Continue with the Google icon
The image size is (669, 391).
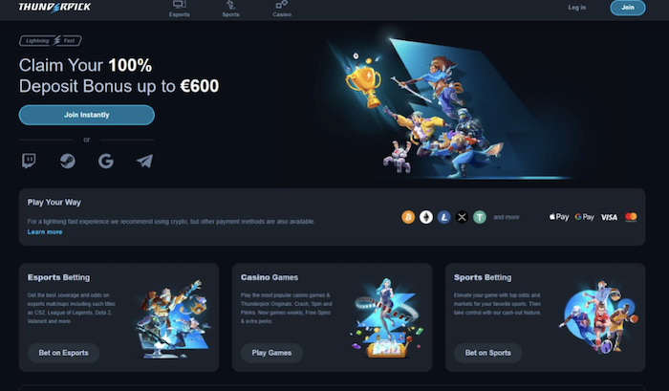106,161
